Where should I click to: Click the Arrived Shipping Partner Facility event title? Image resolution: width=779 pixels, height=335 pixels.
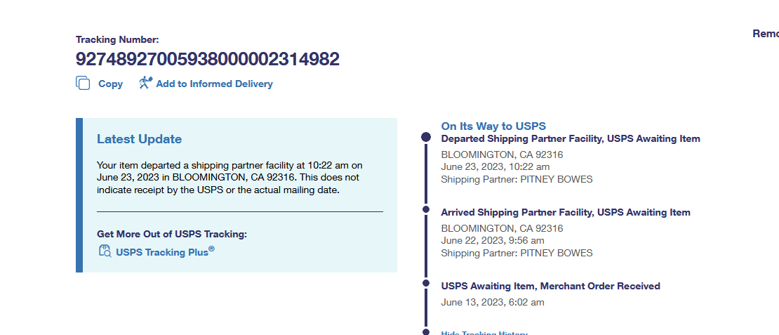pyautogui.click(x=565, y=213)
